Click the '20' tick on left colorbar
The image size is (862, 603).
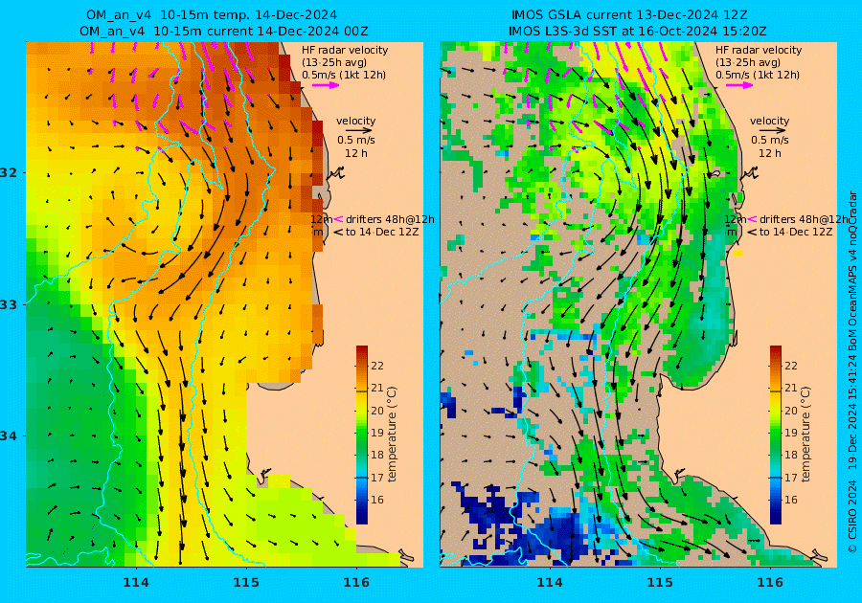[377, 411]
